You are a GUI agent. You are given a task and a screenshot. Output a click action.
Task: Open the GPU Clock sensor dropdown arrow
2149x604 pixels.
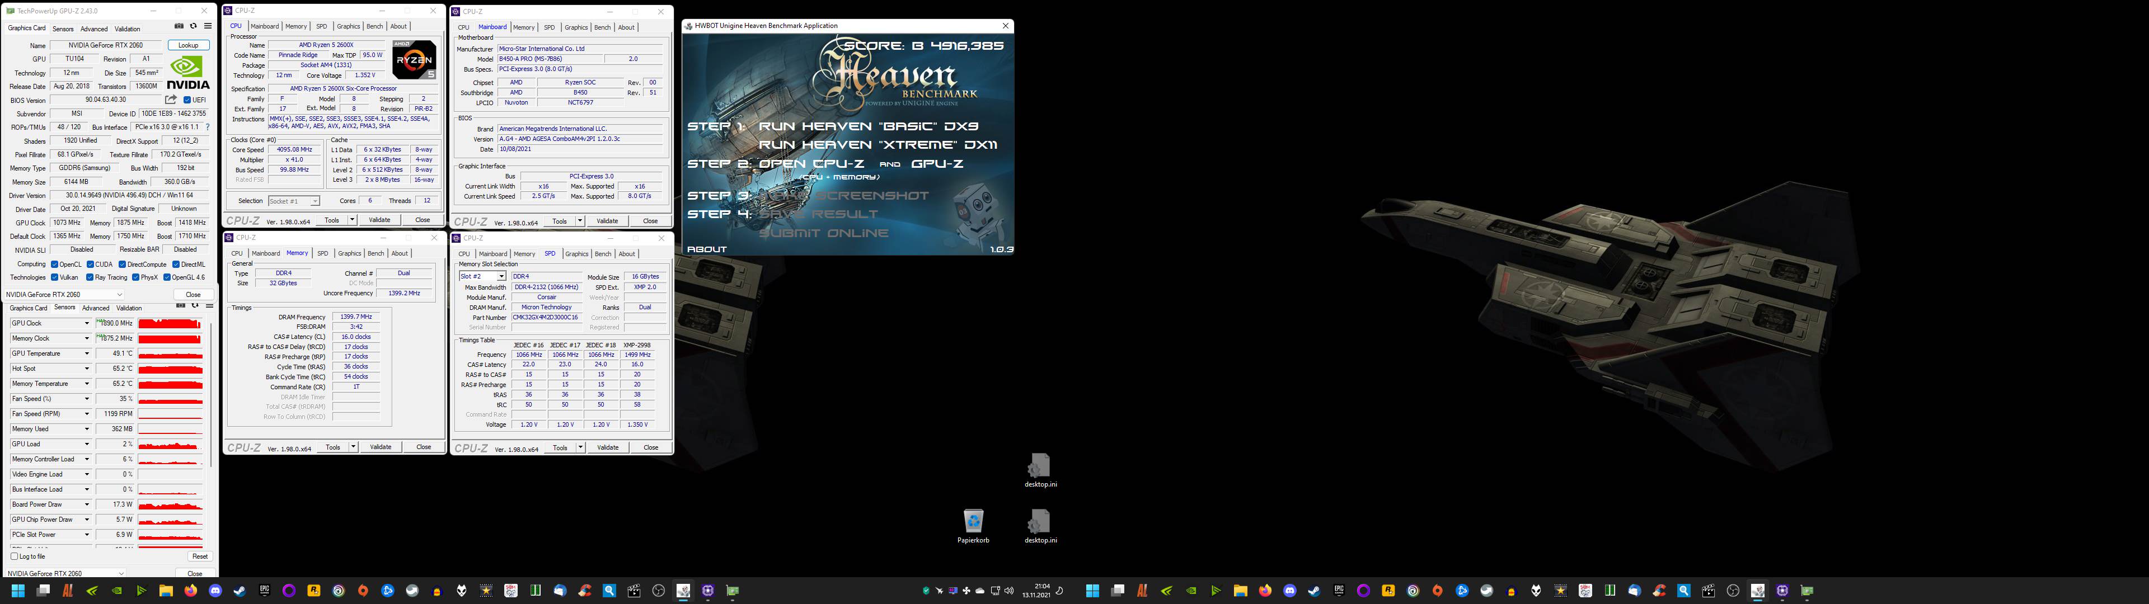click(x=86, y=324)
